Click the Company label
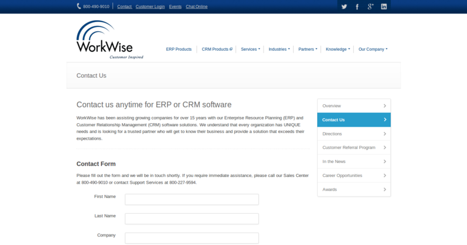 (106, 235)
